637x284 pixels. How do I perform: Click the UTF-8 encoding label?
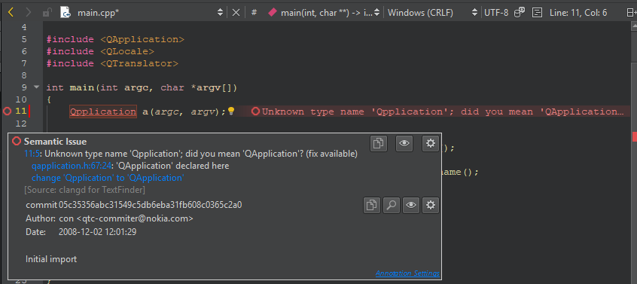point(496,13)
